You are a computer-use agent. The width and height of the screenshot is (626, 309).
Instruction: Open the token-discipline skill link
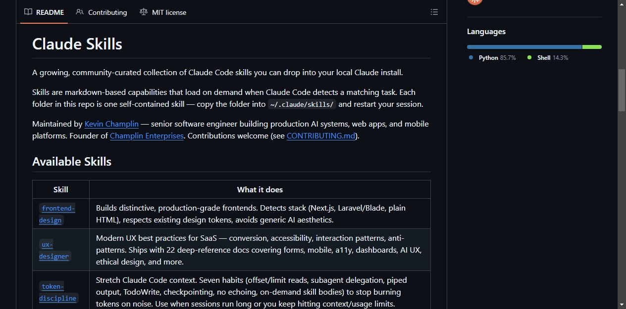[58, 292]
